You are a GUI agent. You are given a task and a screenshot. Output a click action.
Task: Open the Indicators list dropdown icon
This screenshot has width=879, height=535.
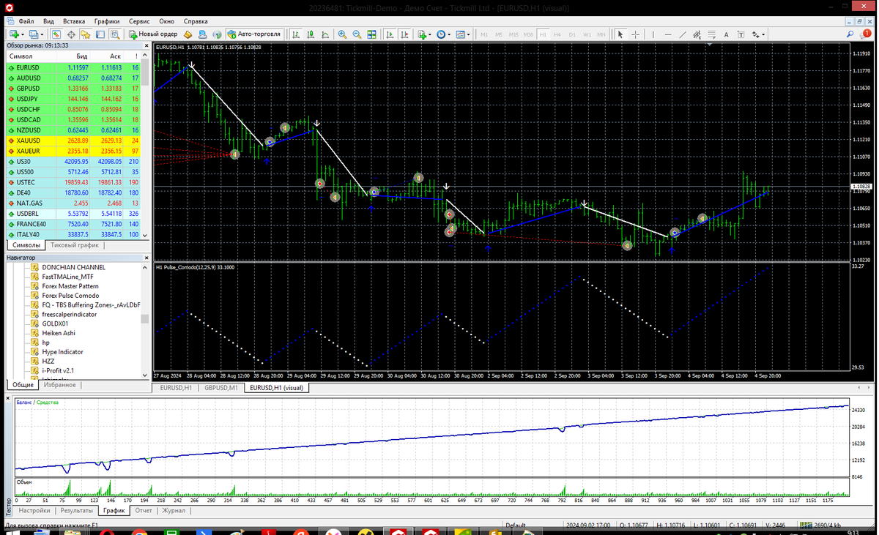(424, 34)
